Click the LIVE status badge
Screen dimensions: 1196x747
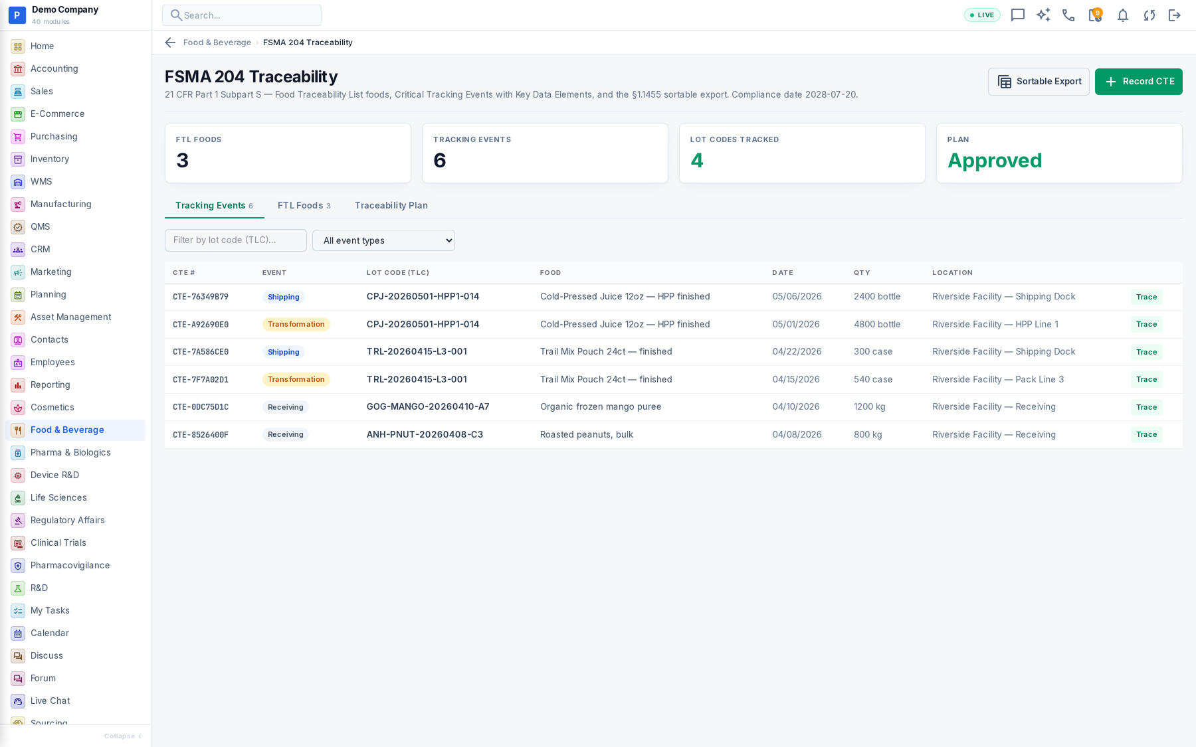pos(982,15)
